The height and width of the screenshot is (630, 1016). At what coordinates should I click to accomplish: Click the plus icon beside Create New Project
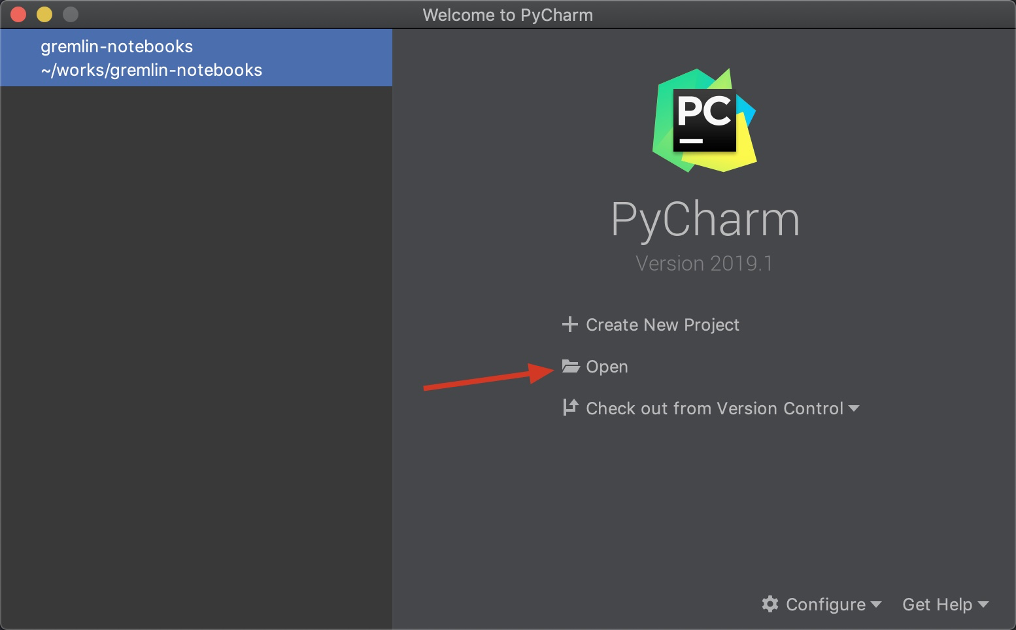(x=569, y=324)
